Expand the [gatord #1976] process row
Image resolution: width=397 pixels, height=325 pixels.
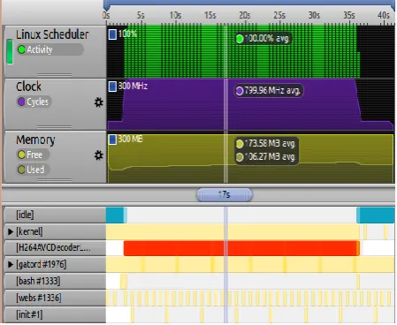pos(11,264)
